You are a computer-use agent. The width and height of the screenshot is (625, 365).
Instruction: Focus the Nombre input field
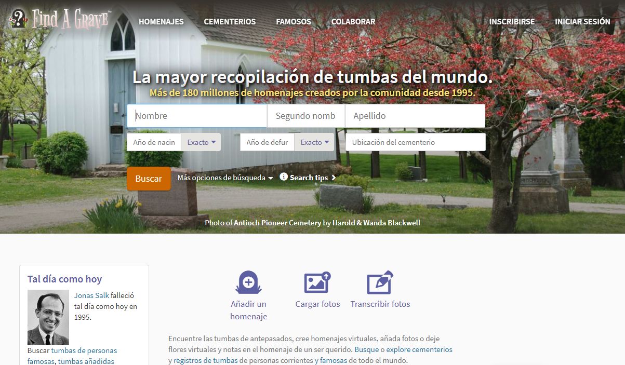197,116
